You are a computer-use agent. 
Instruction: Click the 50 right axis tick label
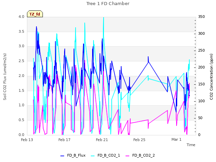pyautogui.click(x=200, y=118)
